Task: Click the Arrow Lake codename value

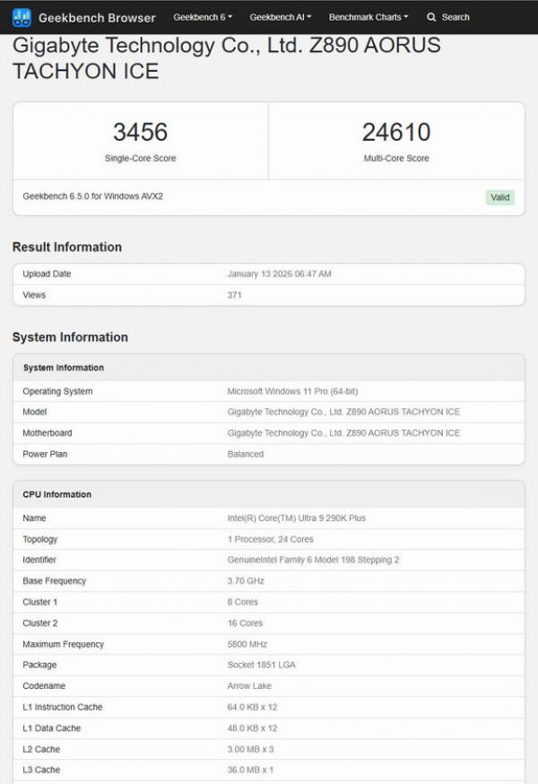Action: (x=249, y=686)
